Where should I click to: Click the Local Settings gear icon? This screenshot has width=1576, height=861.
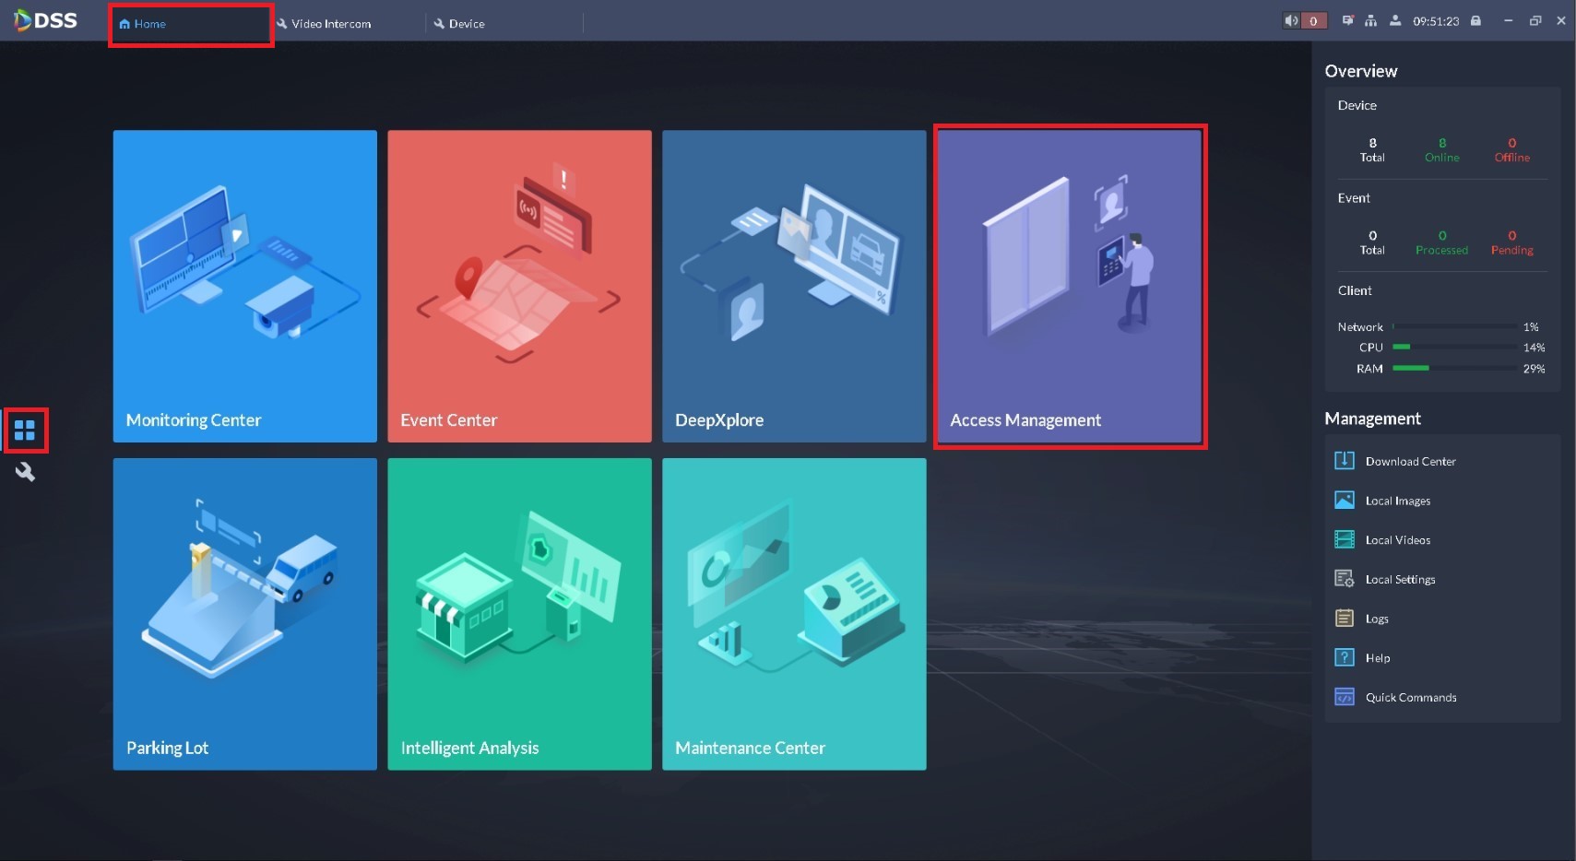1345,579
